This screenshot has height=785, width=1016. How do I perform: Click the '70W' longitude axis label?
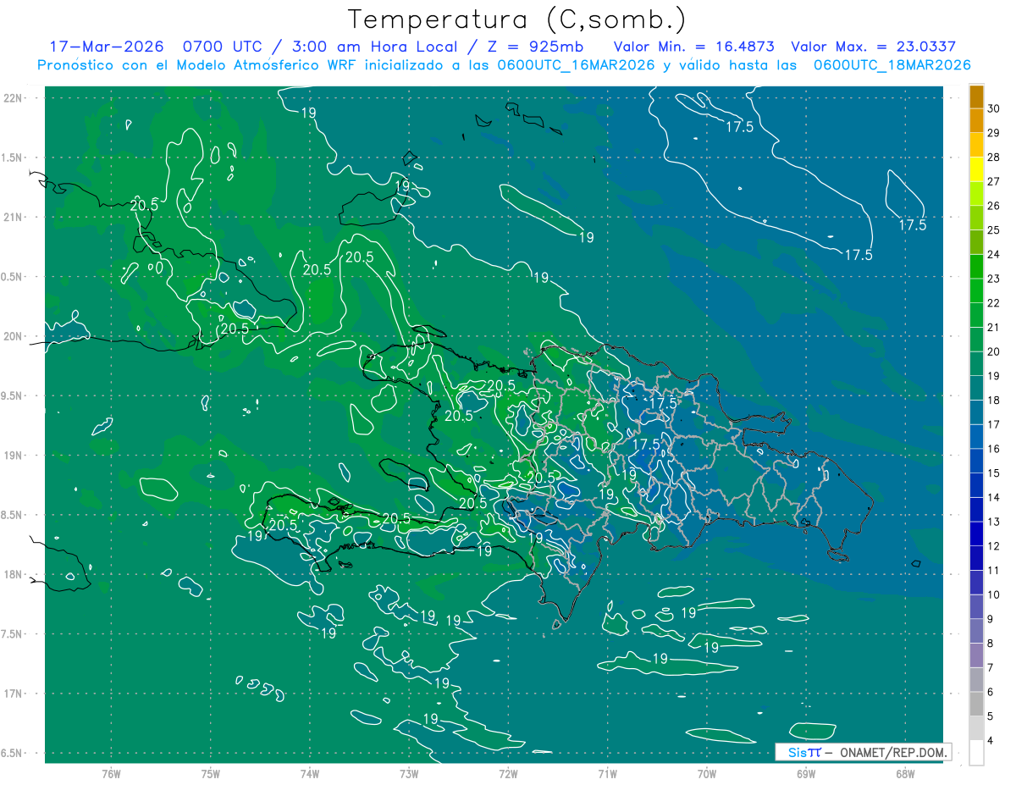click(x=707, y=773)
